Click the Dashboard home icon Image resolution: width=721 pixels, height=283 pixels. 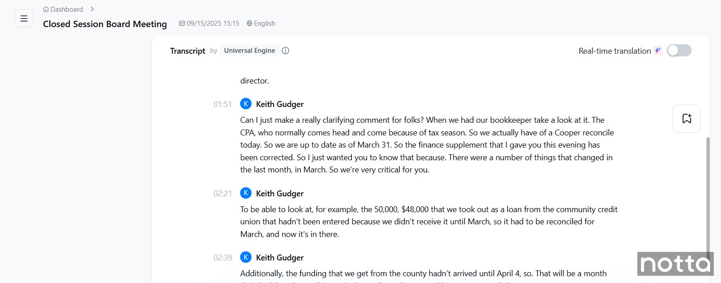tap(46, 9)
